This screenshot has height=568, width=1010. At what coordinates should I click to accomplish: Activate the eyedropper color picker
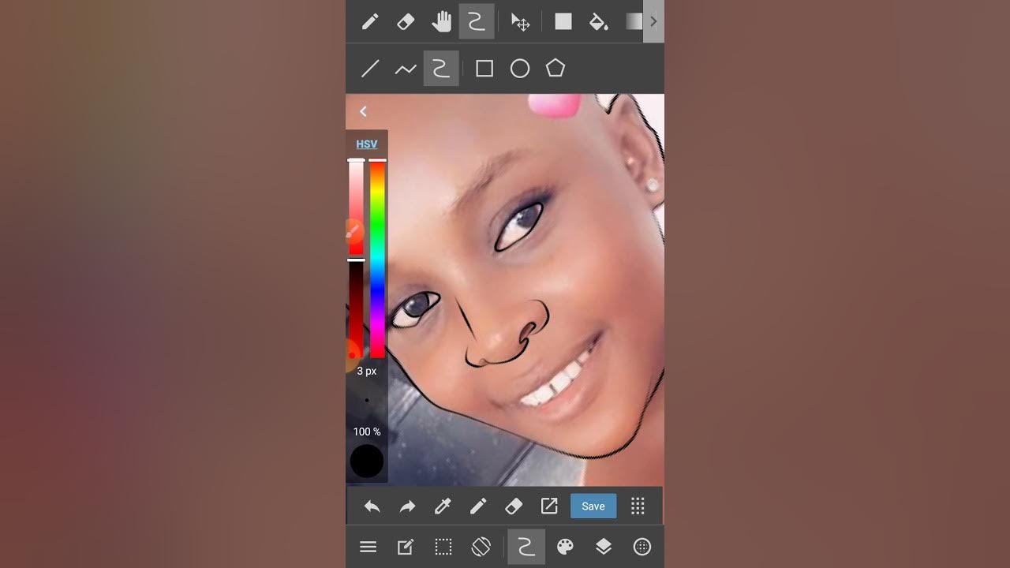point(443,506)
